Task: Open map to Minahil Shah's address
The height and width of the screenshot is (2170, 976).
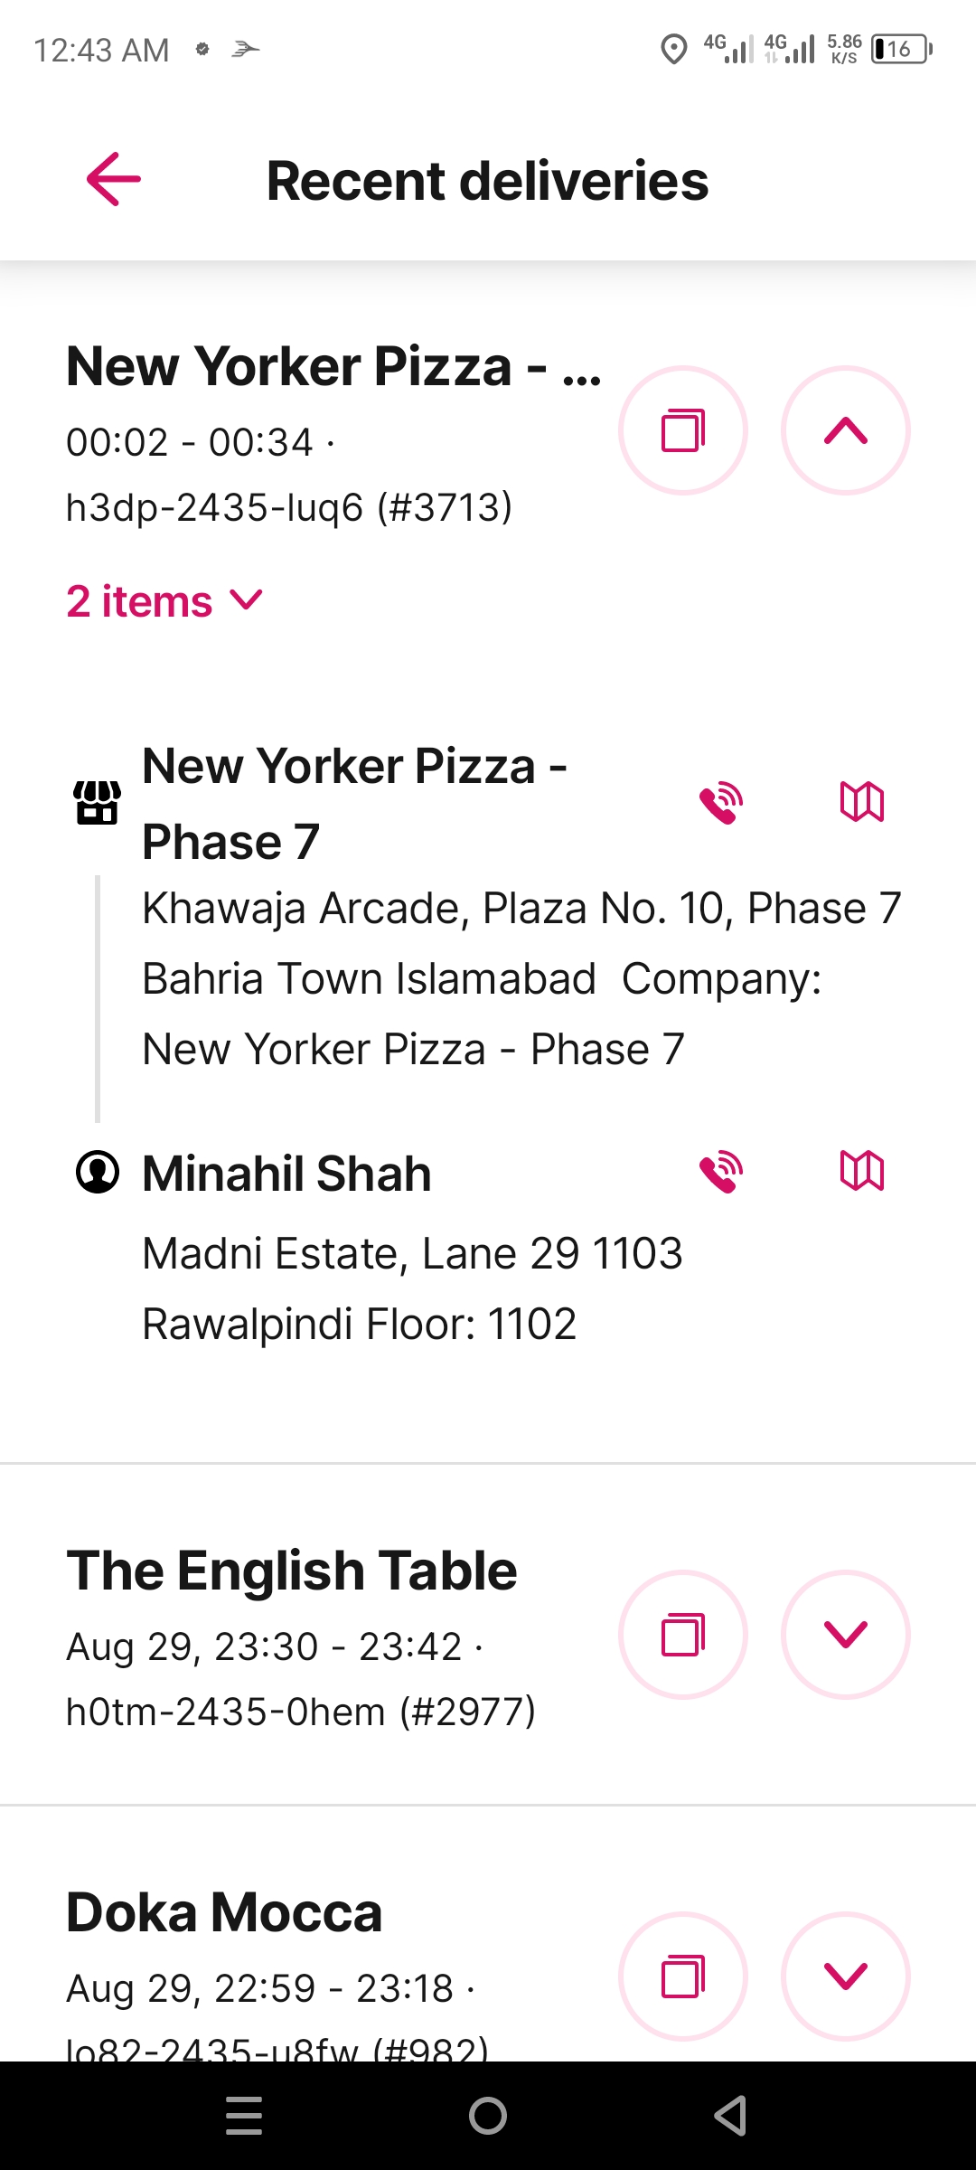Action: click(862, 1172)
